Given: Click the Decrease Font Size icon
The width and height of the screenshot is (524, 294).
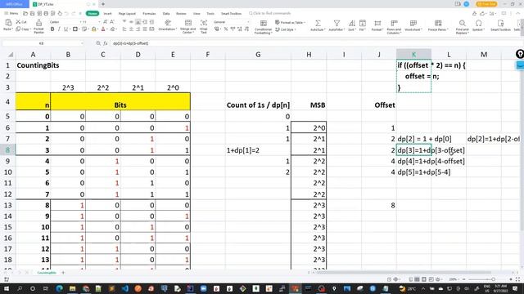Looking at the screenshot, I should 112,22.
